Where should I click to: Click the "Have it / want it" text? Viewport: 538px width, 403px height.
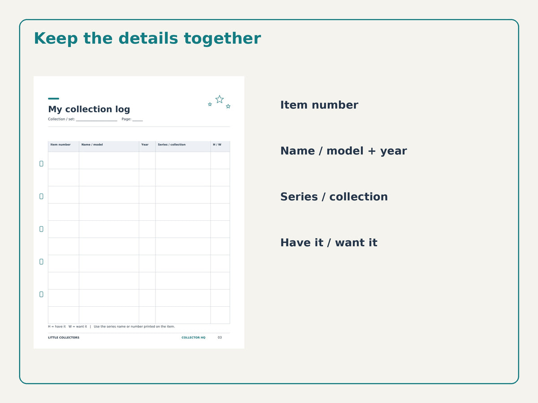coord(329,243)
